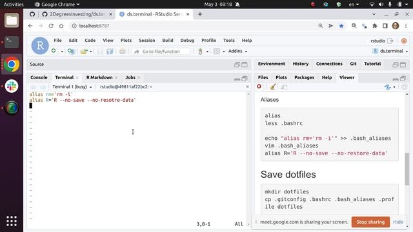Click Chrome's zoom magnifier icon
This screenshot has width=413, height=232.
(321, 26)
